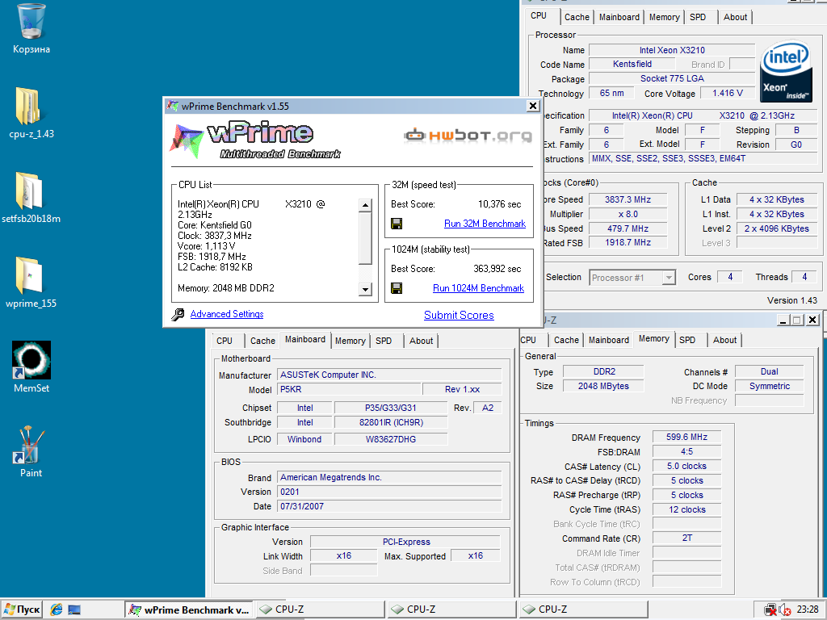Screen dimensions: 827x620
Task: Switch to Cache tab in top CPU-Z window
Action: (x=577, y=17)
